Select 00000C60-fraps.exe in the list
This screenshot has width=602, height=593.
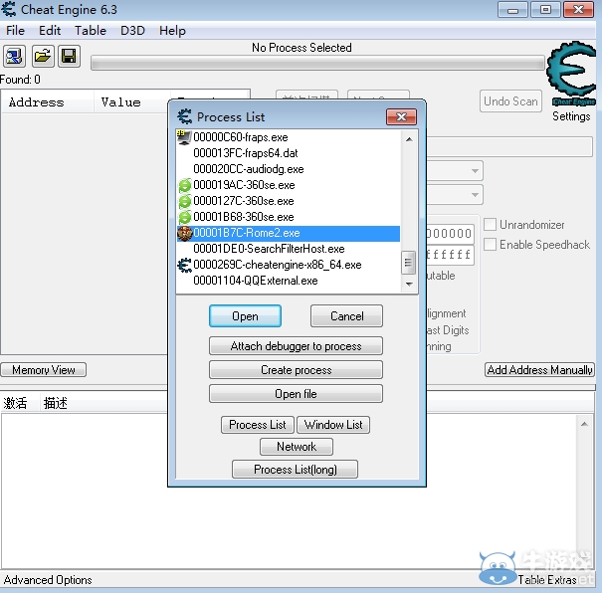click(x=288, y=137)
